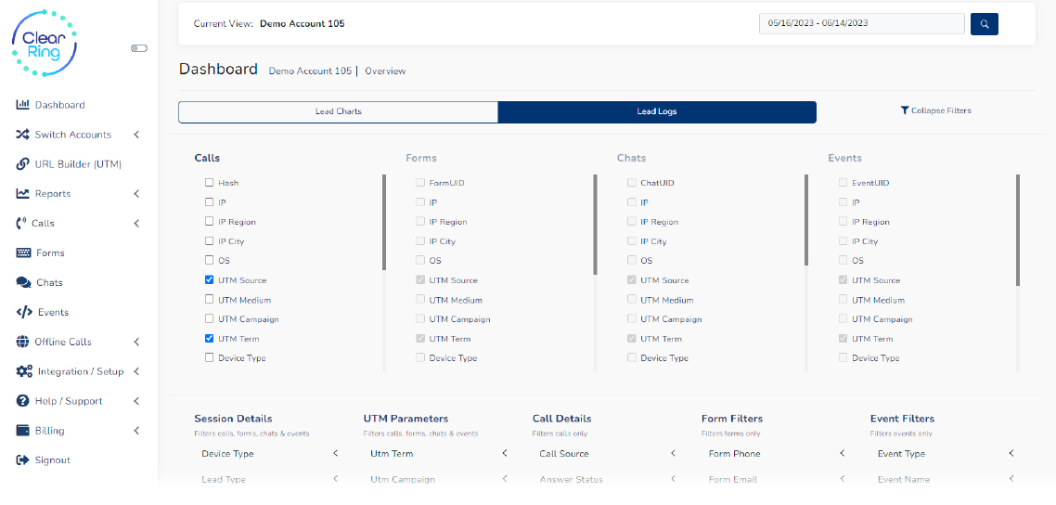
Task: Check the ChatUID box under Chats
Action: coord(632,183)
